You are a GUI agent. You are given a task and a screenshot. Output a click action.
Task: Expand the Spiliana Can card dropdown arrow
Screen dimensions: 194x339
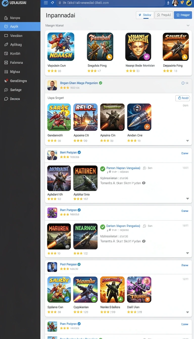coord(187,312)
